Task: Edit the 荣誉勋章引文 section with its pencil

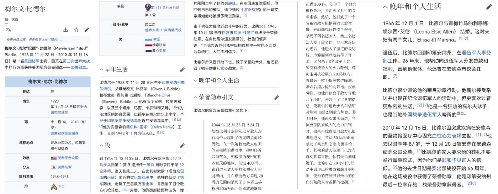Action: point(276,97)
